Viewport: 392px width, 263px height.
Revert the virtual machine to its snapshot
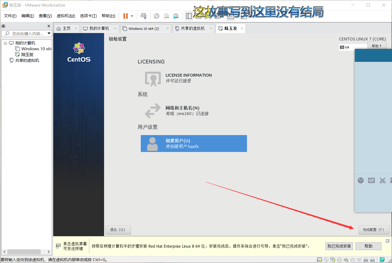(x=166, y=16)
